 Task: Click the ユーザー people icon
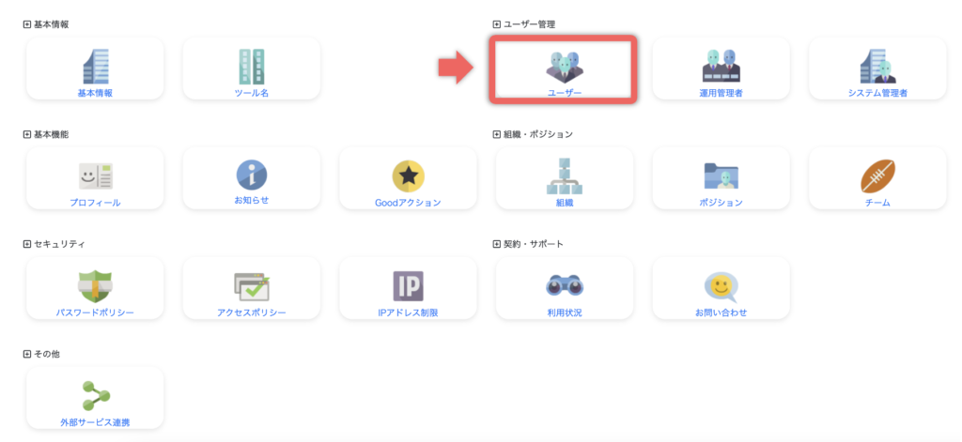[x=564, y=66]
